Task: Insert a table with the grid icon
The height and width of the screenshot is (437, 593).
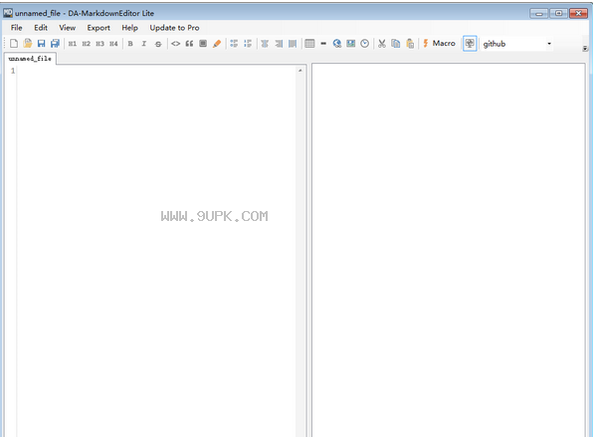Action: (x=309, y=44)
